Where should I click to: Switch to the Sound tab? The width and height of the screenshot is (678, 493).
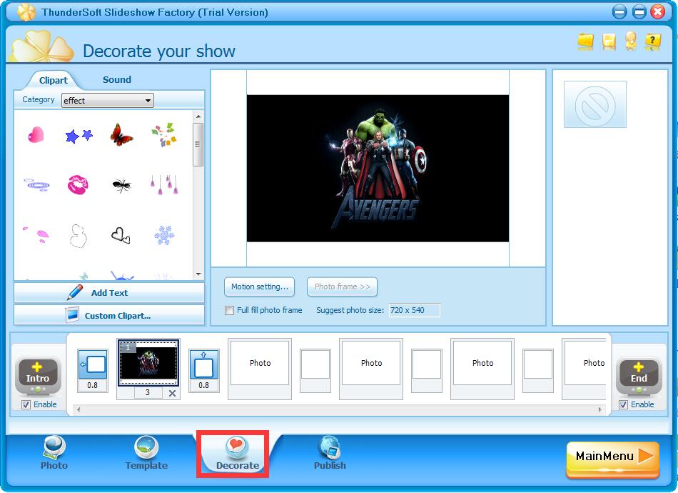click(x=116, y=80)
